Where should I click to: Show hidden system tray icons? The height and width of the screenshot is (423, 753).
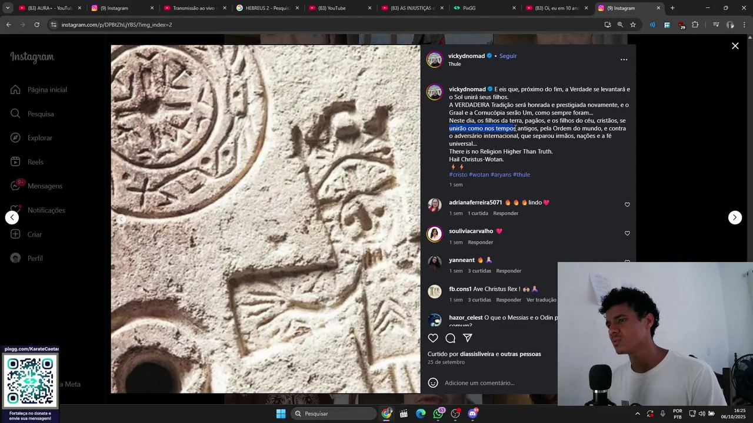tap(637, 414)
